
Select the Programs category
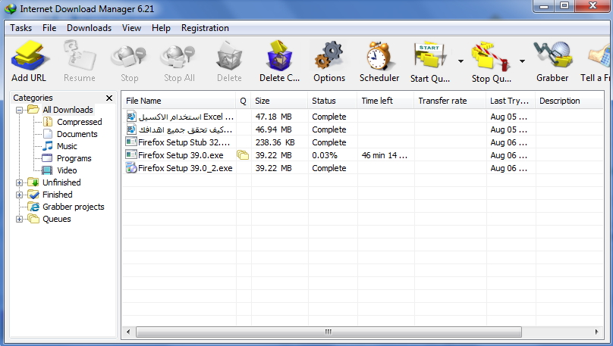[74, 158]
